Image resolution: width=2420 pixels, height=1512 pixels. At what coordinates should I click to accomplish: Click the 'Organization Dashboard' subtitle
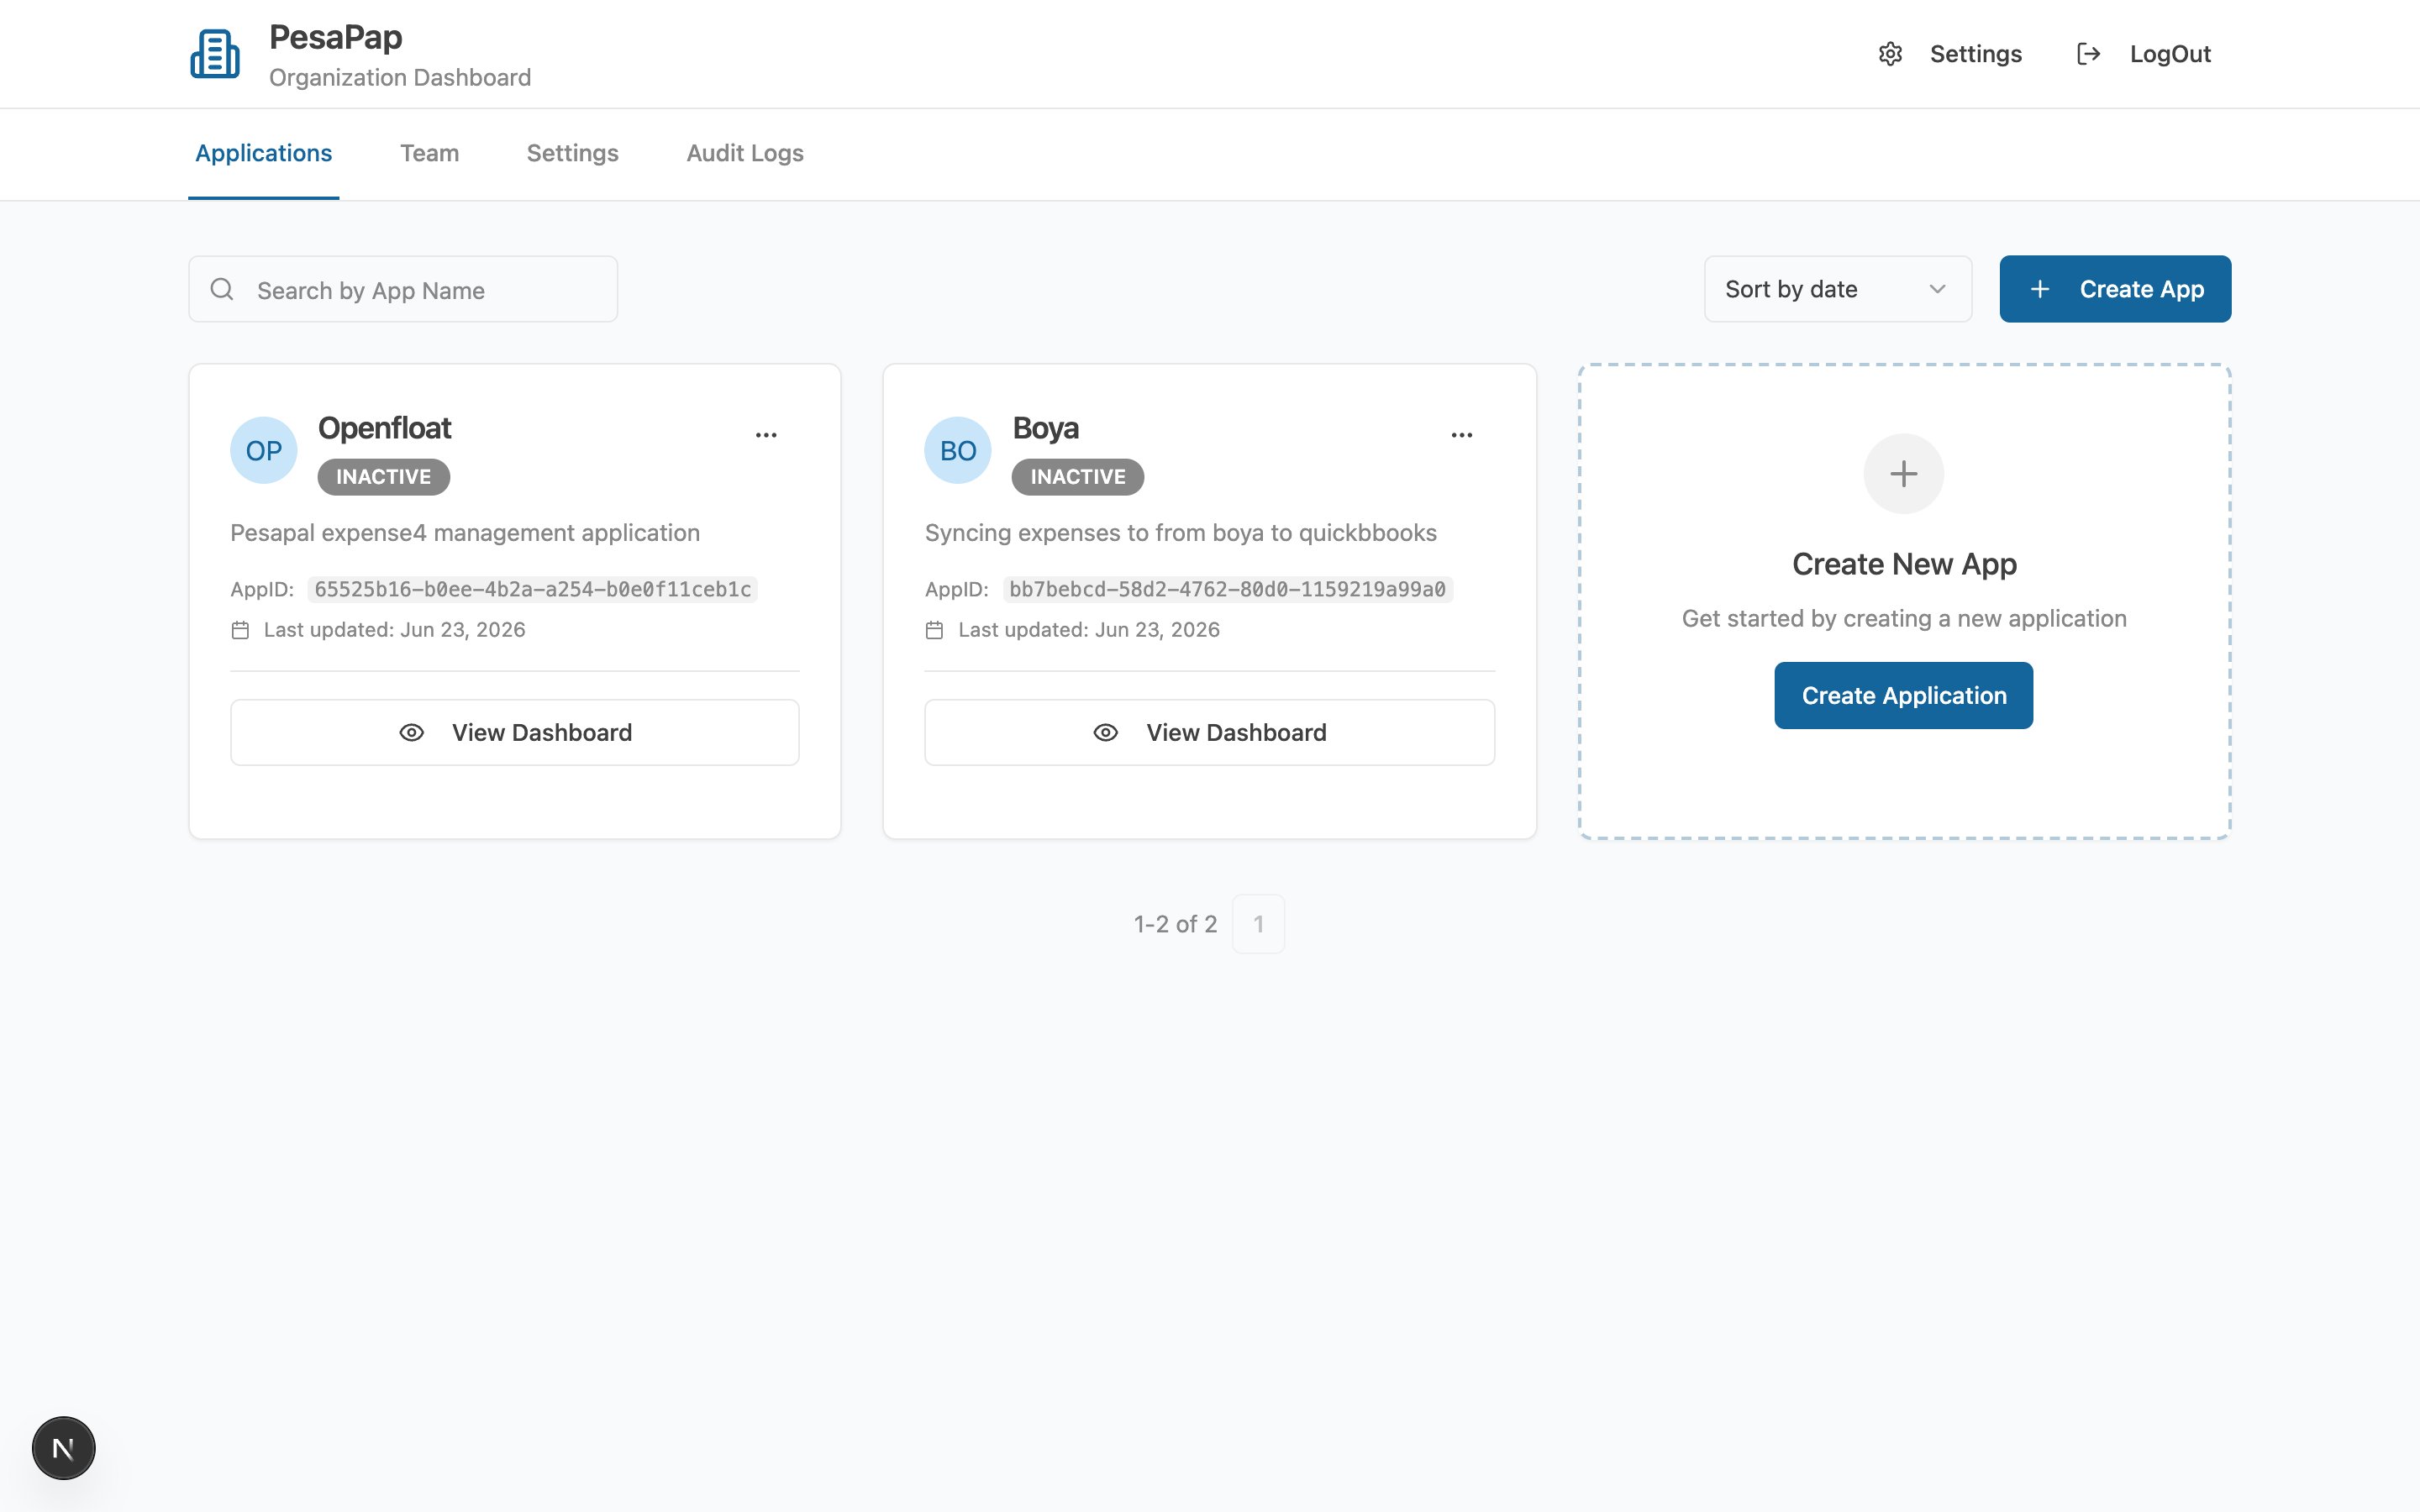click(x=400, y=78)
